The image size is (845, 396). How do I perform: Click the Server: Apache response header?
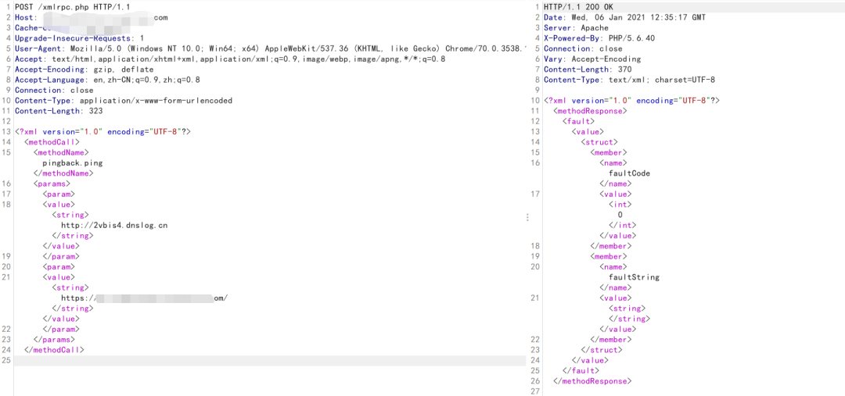pos(576,28)
